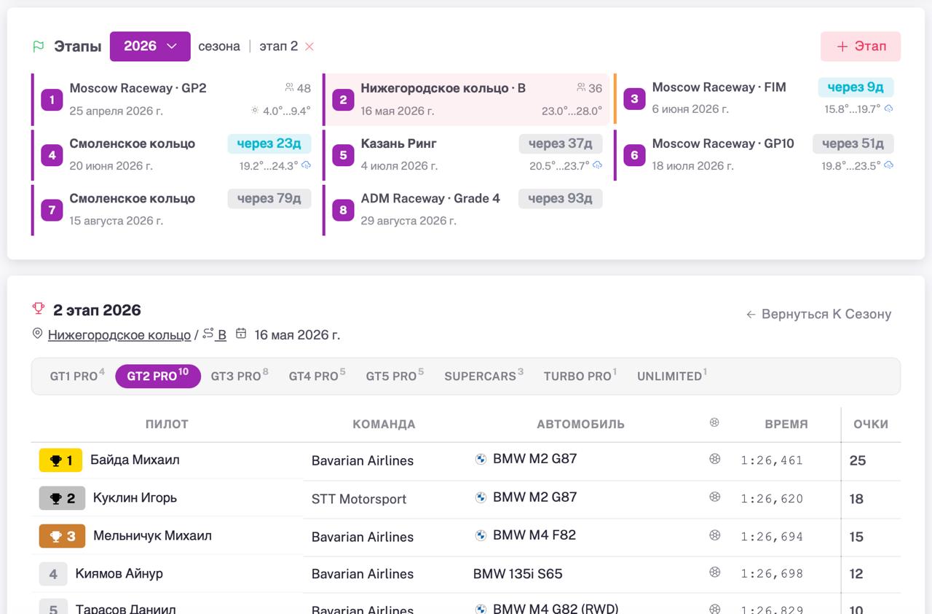Click the red trophy icon beside '2 этап 2026'
The height and width of the screenshot is (614, 932).
click(x=39, y=309)
